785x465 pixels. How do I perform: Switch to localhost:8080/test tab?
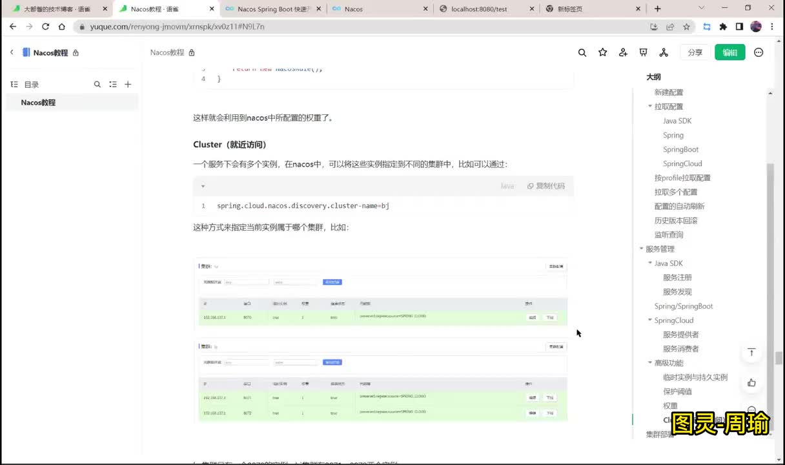[485, 9]
